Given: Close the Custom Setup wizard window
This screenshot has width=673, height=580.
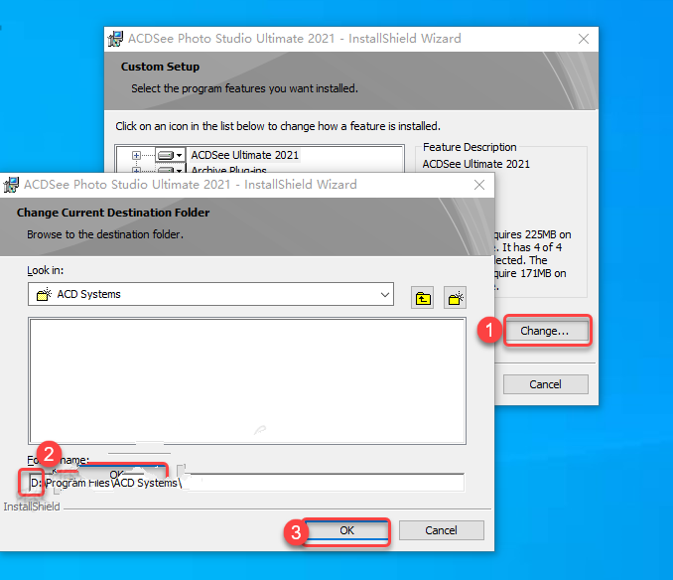Looking at the screenshot, I should (584, 39).
